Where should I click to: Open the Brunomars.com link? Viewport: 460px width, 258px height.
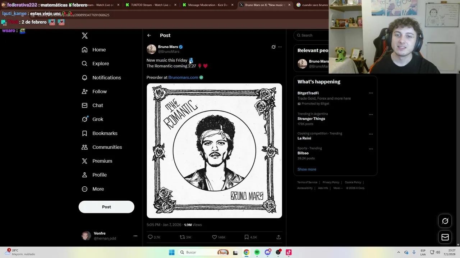click(x=183, y=77)
